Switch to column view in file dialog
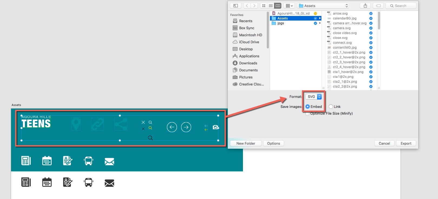The height and width of the screenshot is (199, 438). pos(278,6)
